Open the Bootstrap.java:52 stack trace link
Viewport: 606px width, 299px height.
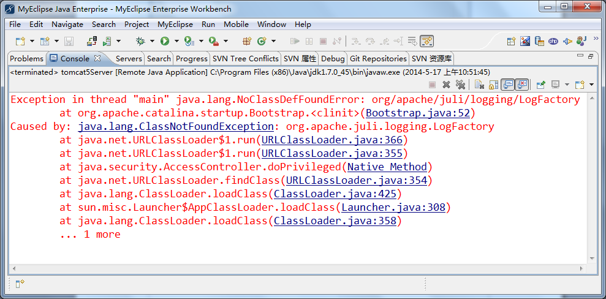pos(417,113)
